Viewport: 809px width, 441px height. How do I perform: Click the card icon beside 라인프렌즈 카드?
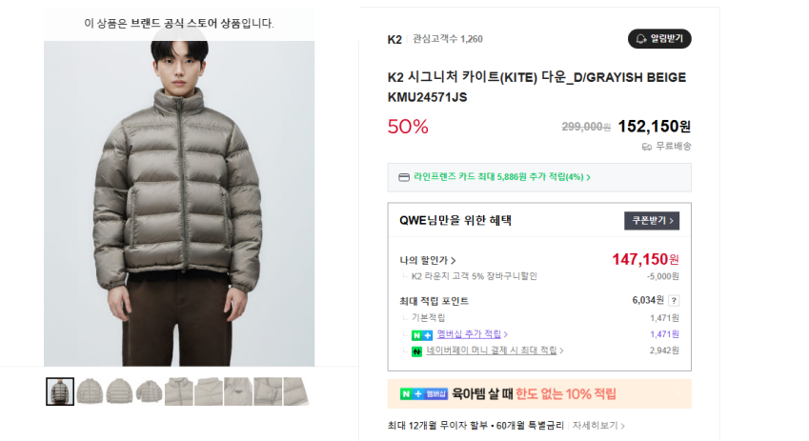click(404, 177)
